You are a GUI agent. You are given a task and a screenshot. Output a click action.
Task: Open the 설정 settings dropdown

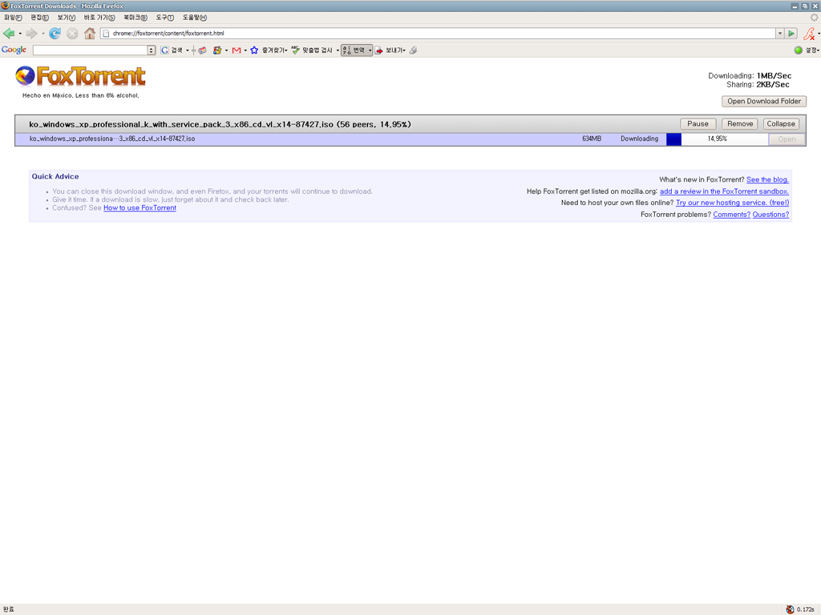pos(813,50)
